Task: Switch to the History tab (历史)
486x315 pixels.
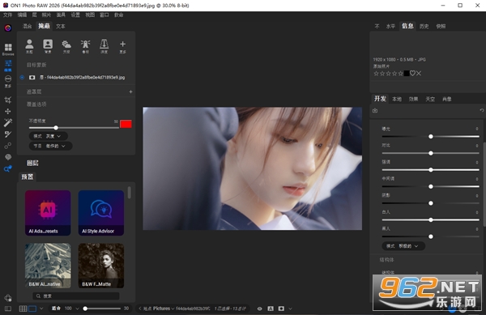Action: [x=424, y=27]
